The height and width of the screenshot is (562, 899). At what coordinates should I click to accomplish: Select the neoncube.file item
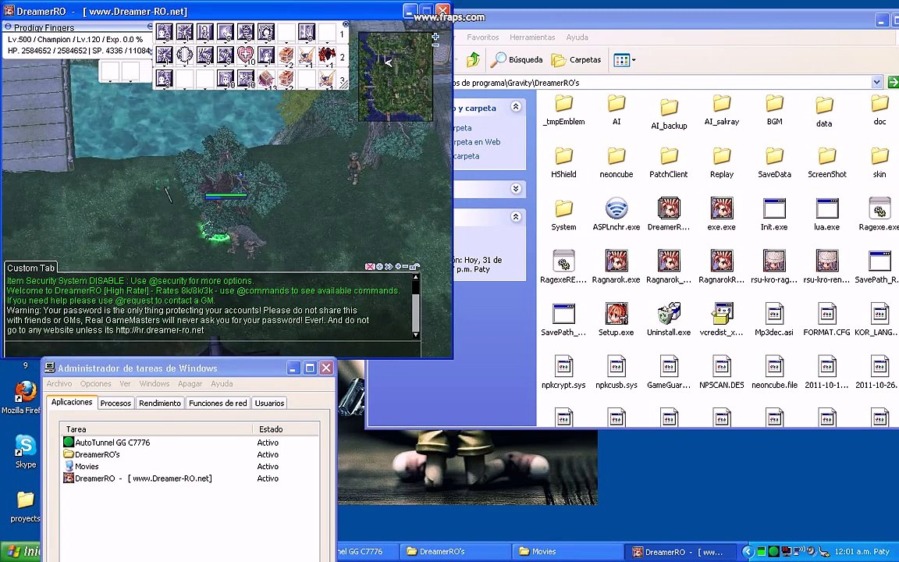pos(775,373)
